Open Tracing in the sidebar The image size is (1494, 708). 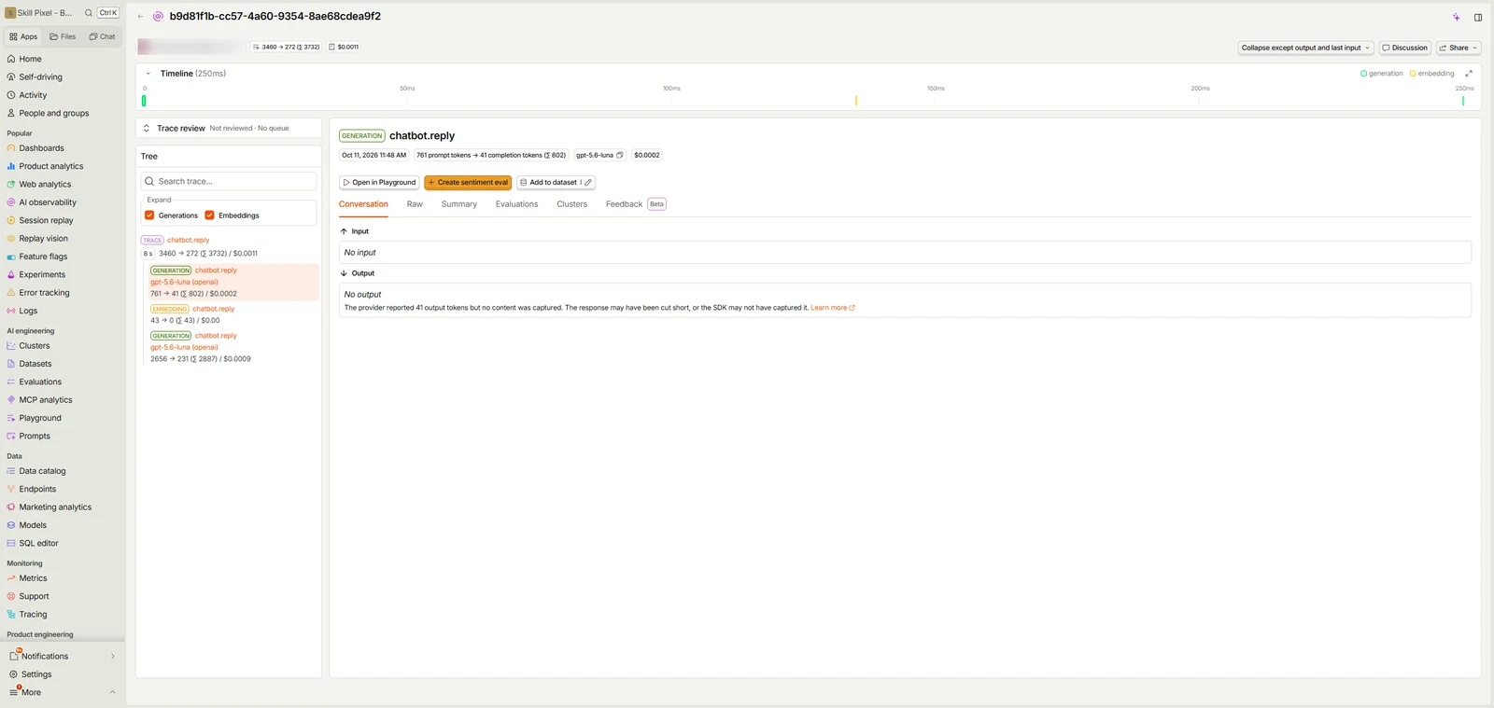tap(33, 615)
